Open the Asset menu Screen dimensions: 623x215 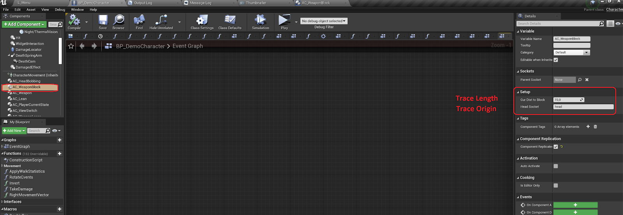click(x=31, y=9)
